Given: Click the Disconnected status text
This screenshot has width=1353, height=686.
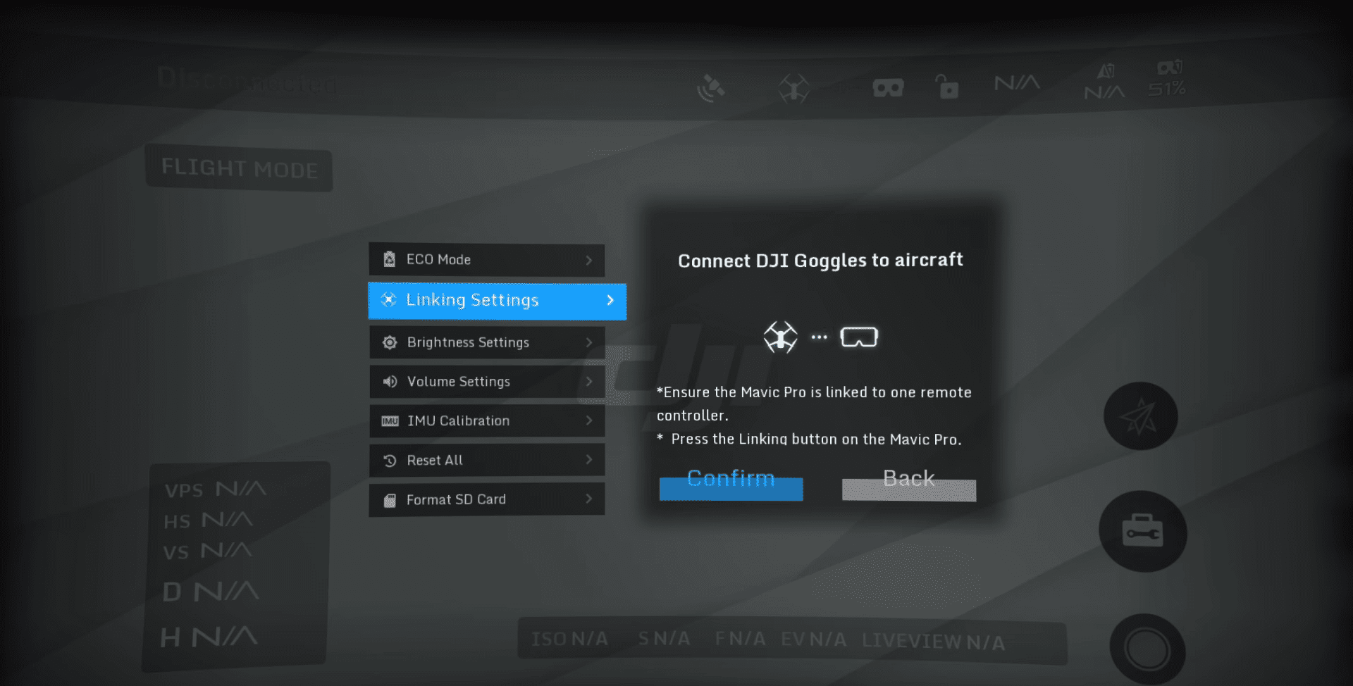Looking at the screenshot, I should pyautogui.click(x=246, y=81).
